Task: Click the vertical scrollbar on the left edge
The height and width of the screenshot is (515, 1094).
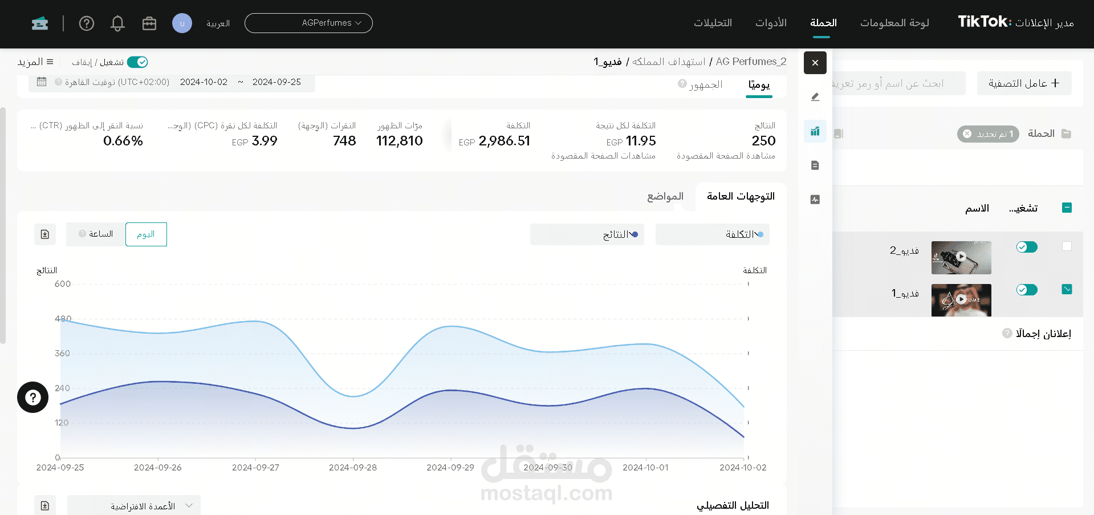Action: tap(3, 225)
